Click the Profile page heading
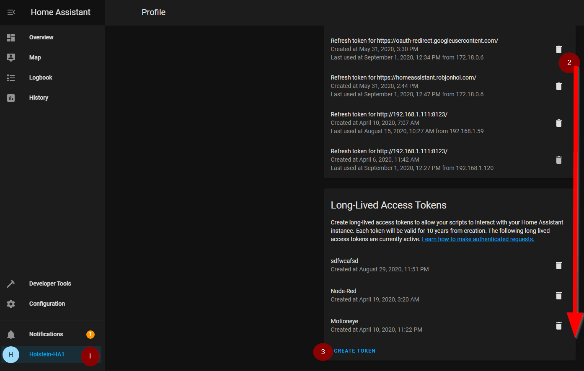This screenshot has height=371, width=584. [x=153, y=12]
